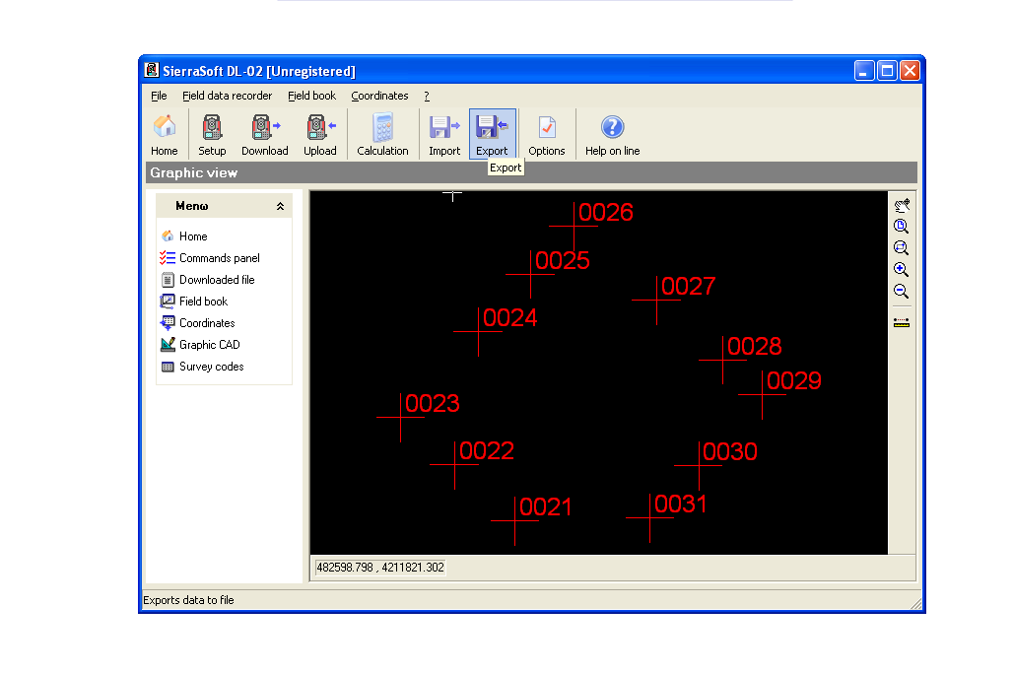Select survey point 0024
The image size is (1013, 673).
[x=478, y=331]
